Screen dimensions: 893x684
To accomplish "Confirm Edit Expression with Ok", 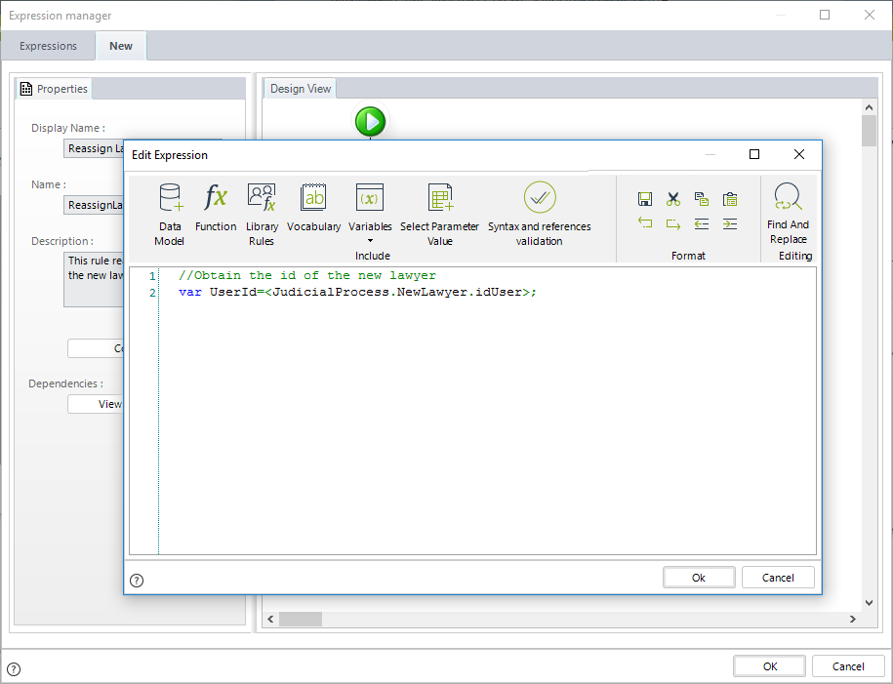I will pos(699,578).
